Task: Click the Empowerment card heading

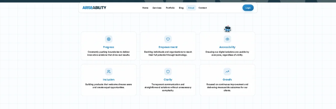Action: [168, 47]
